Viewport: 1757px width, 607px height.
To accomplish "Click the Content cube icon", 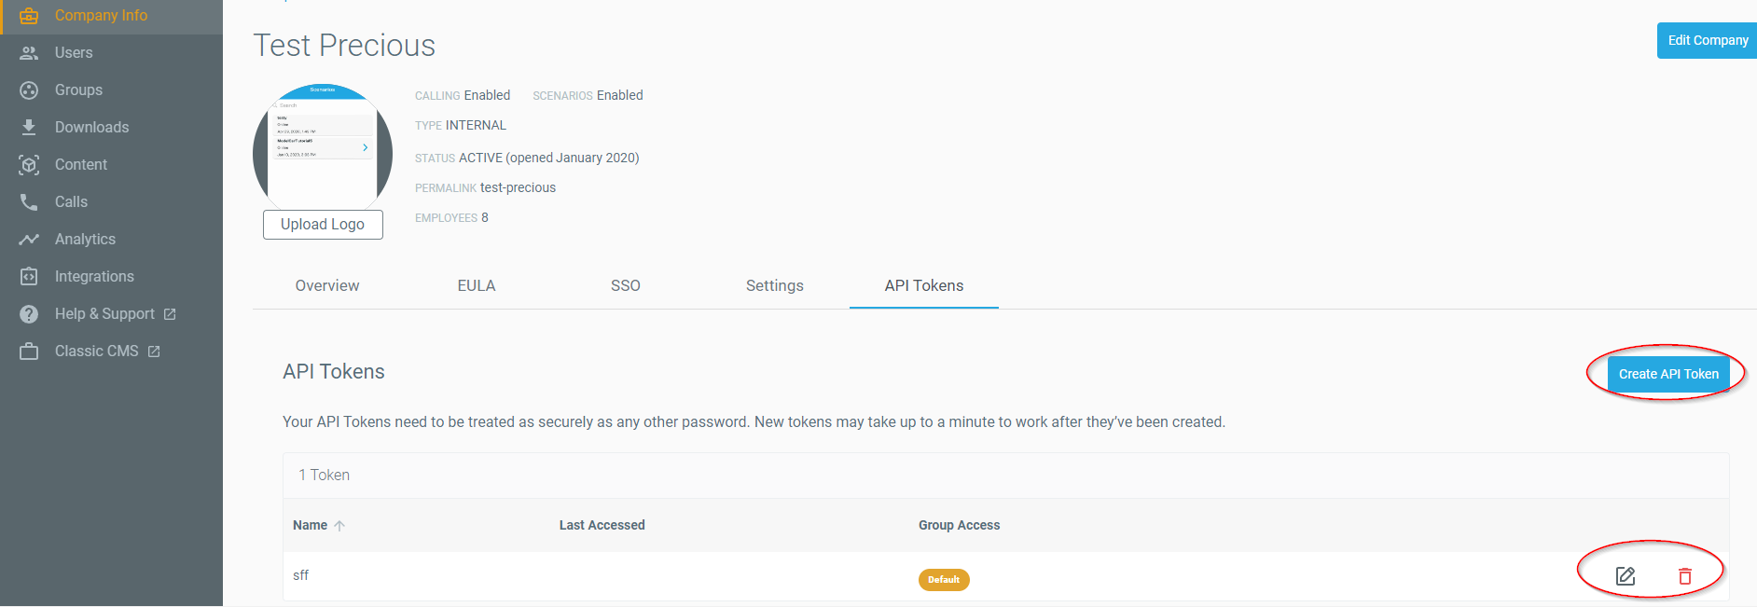I will (29, 165).
